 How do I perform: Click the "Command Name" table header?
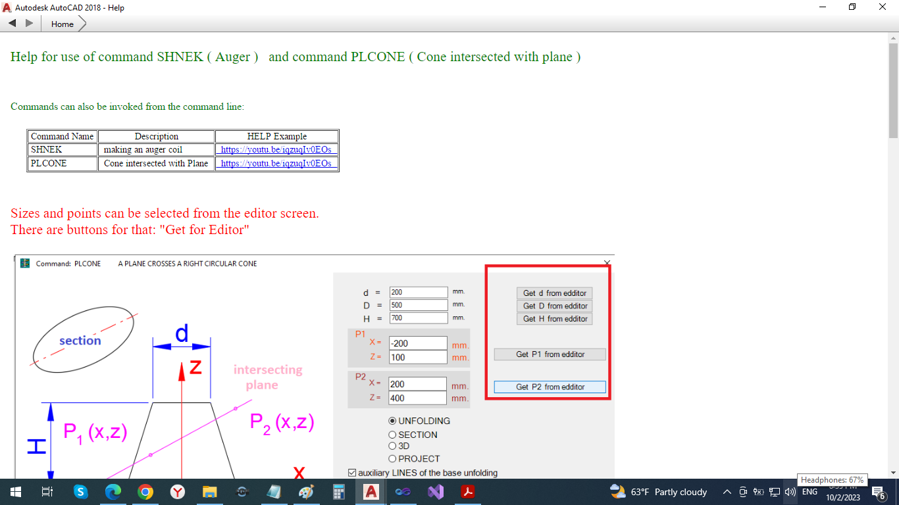(63, 137)
